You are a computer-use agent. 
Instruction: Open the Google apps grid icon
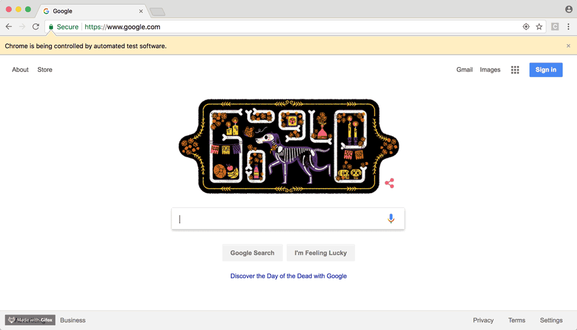pyautogui.click(x=515, y=70)
